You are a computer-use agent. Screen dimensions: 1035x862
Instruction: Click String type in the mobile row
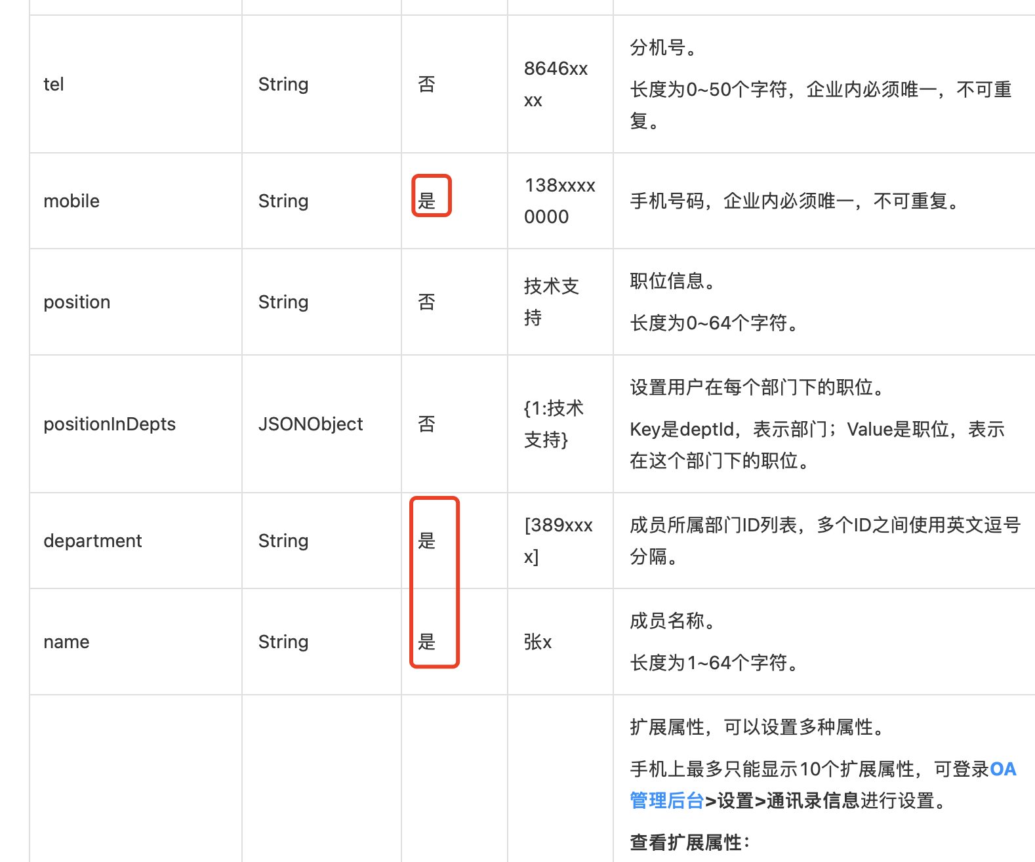coord(283,201)
